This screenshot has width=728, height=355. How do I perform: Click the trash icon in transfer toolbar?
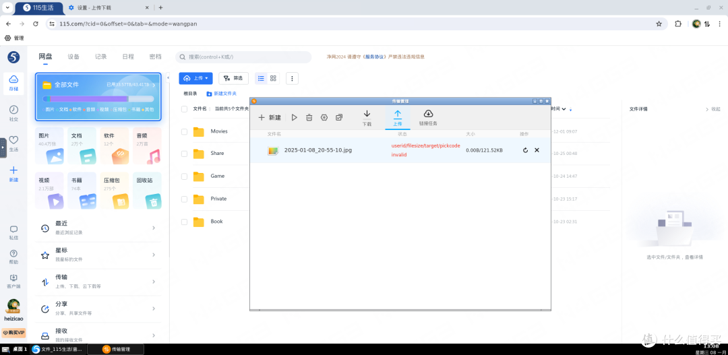(x=309, y=117)
